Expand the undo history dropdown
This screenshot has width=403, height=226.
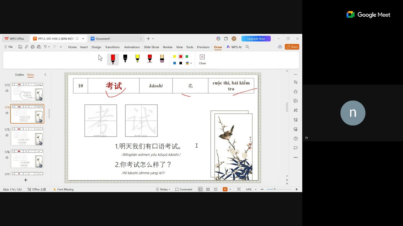coord(49,47)
